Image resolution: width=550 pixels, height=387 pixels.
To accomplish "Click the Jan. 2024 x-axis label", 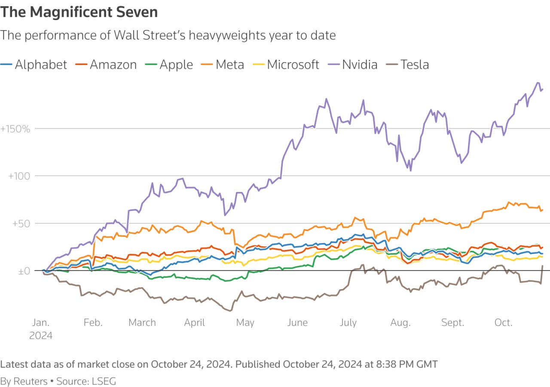I will (41, 329).
